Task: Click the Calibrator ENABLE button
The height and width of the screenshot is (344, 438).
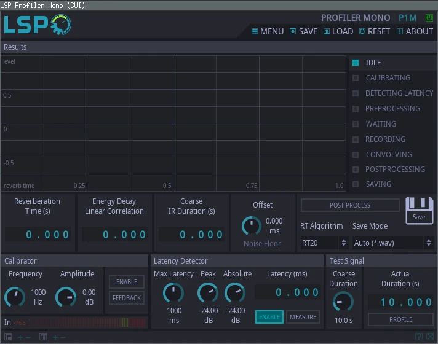Action: [127, 282]
